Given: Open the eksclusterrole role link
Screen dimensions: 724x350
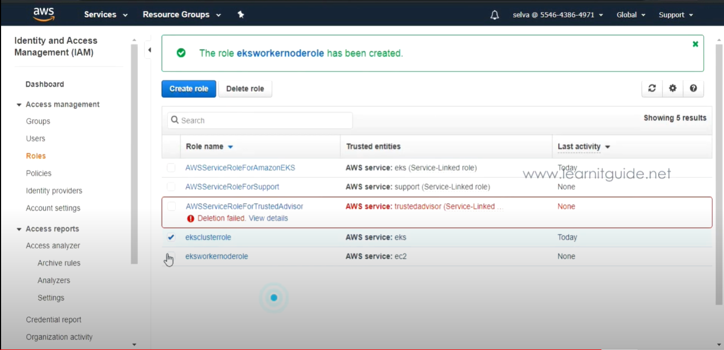Looking at the screenshot, I should tap(208, 237).
